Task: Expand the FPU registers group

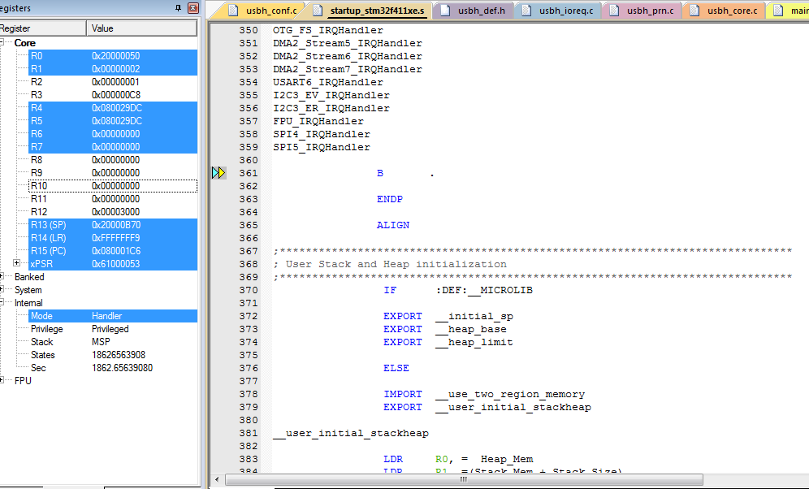Action: [x=2, y=380]
